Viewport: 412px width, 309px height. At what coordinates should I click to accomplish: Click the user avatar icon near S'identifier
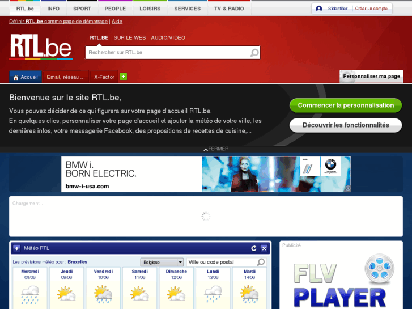tap(318, 9)
